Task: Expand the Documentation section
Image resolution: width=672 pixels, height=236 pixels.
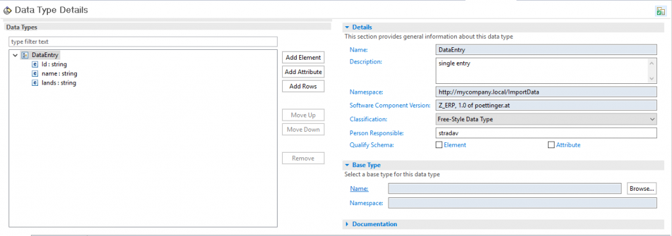Action: [x=347, y=224]
